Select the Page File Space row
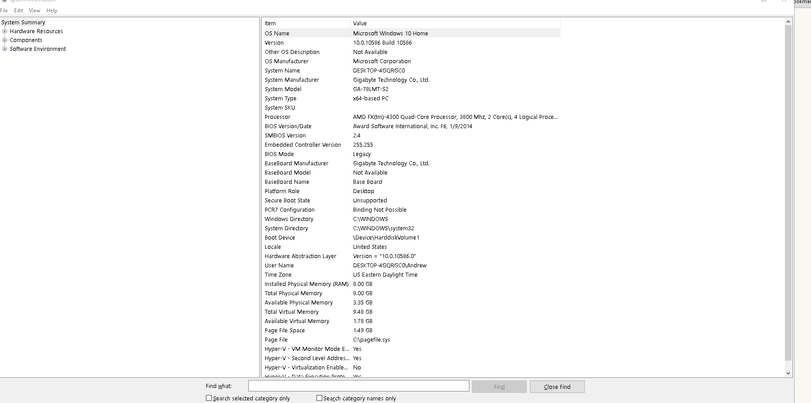The width and height of the screenshot is (811, 403). coord(412,331)
